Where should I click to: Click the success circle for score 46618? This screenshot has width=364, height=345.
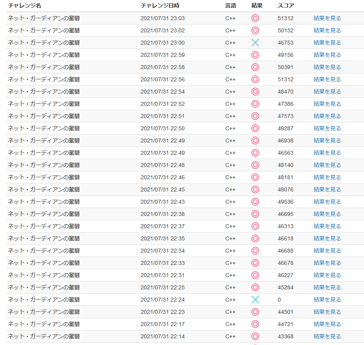point(255,238)
